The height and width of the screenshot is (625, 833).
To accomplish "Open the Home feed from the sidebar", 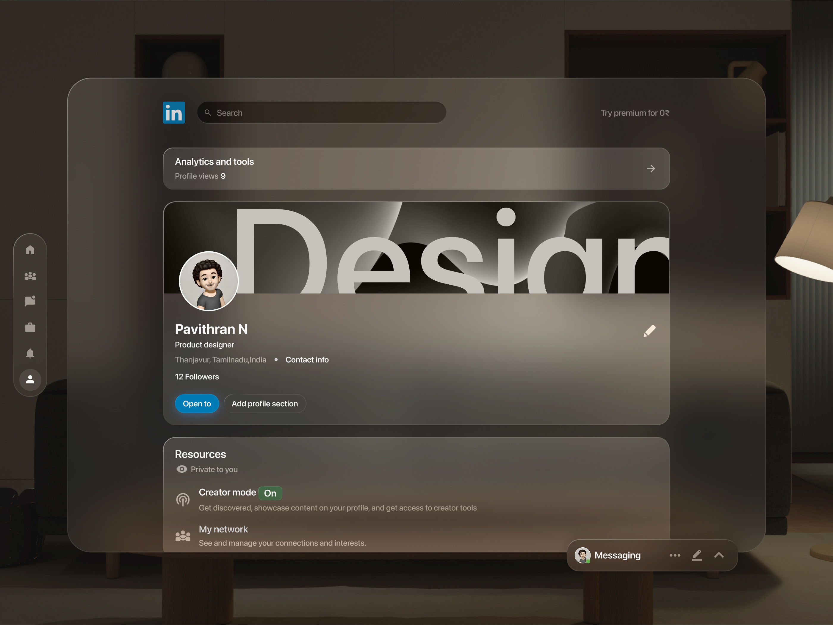I will tap(30, 250).
